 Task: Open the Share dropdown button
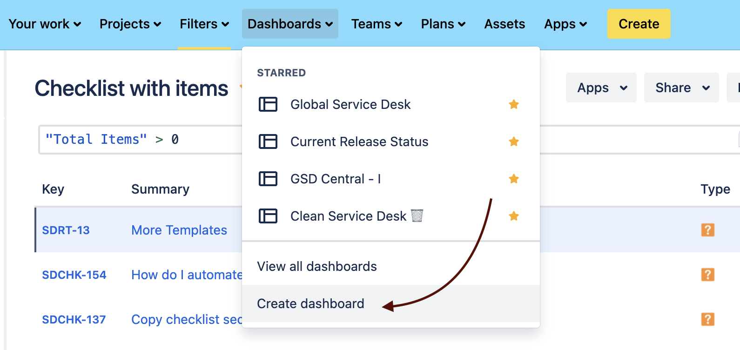tap(681, 87)
